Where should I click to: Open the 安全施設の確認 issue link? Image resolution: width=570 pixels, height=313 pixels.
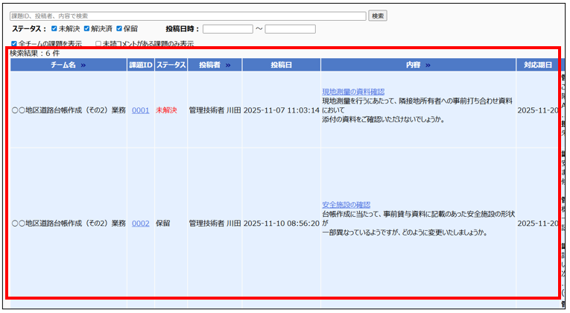point(346,205)
